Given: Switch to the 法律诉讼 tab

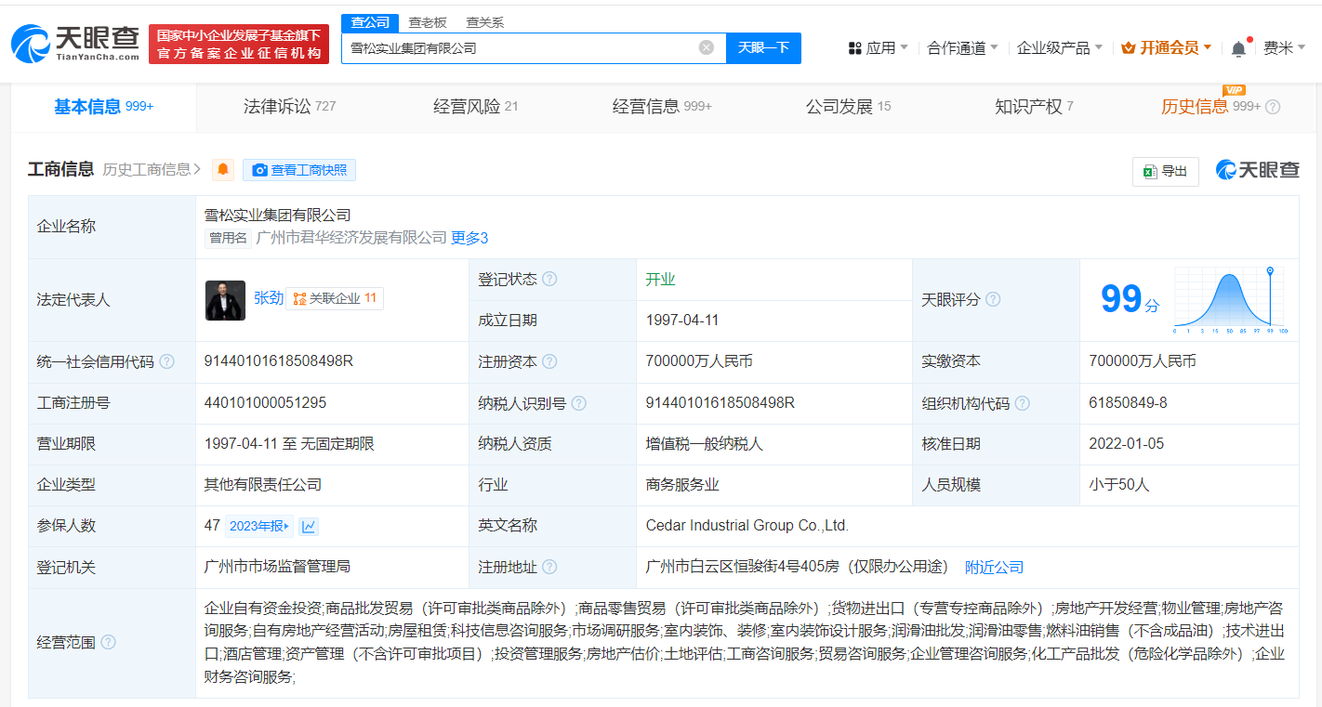Looking at the screenshot, I should tap(289, 107).
